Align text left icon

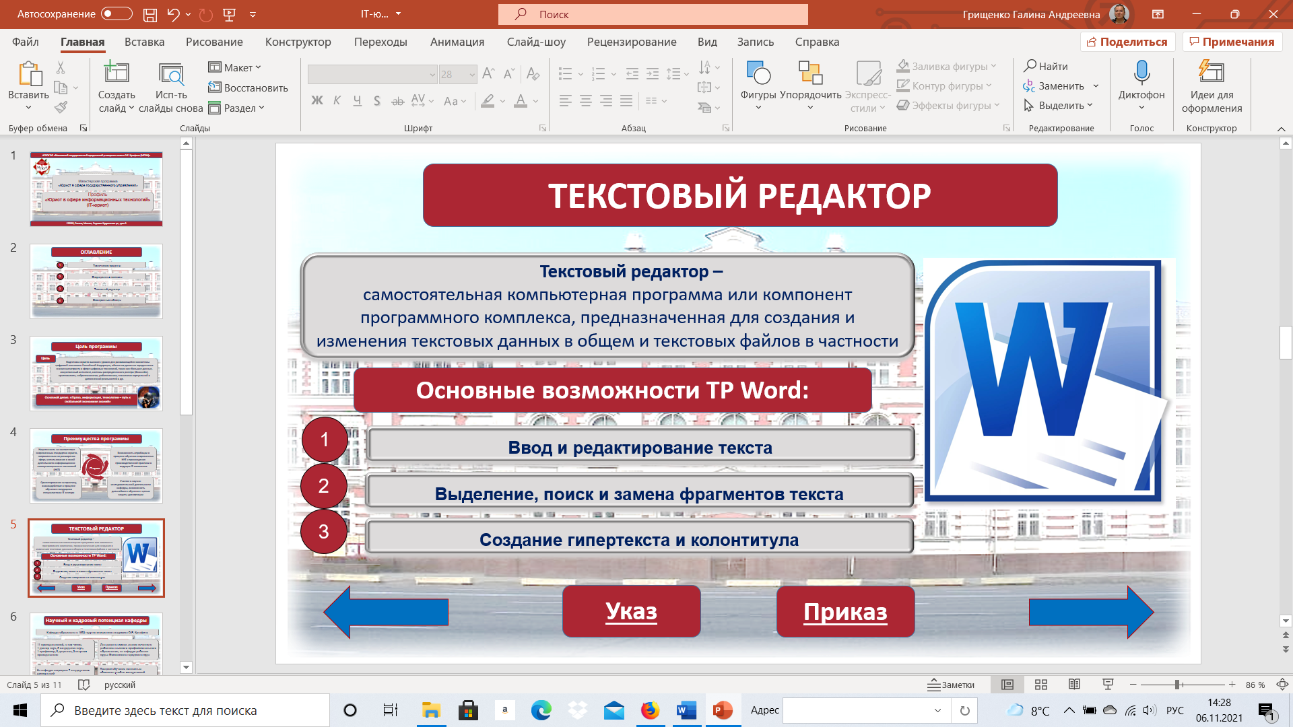(x=565, y=101)
